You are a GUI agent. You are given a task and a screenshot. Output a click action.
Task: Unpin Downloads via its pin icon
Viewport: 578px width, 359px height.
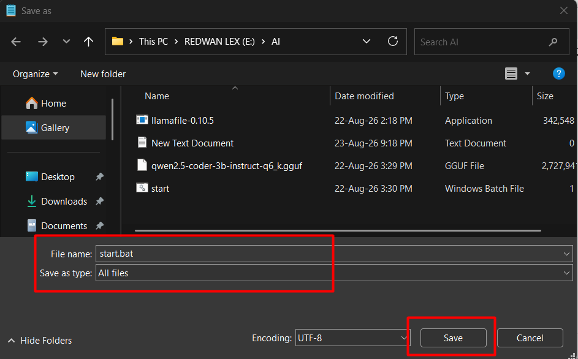click(x=99, y=201)
